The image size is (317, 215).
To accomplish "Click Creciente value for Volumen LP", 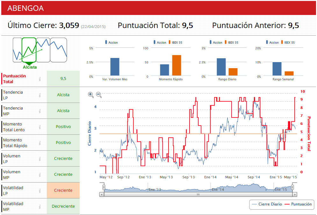I will [63, 159].
